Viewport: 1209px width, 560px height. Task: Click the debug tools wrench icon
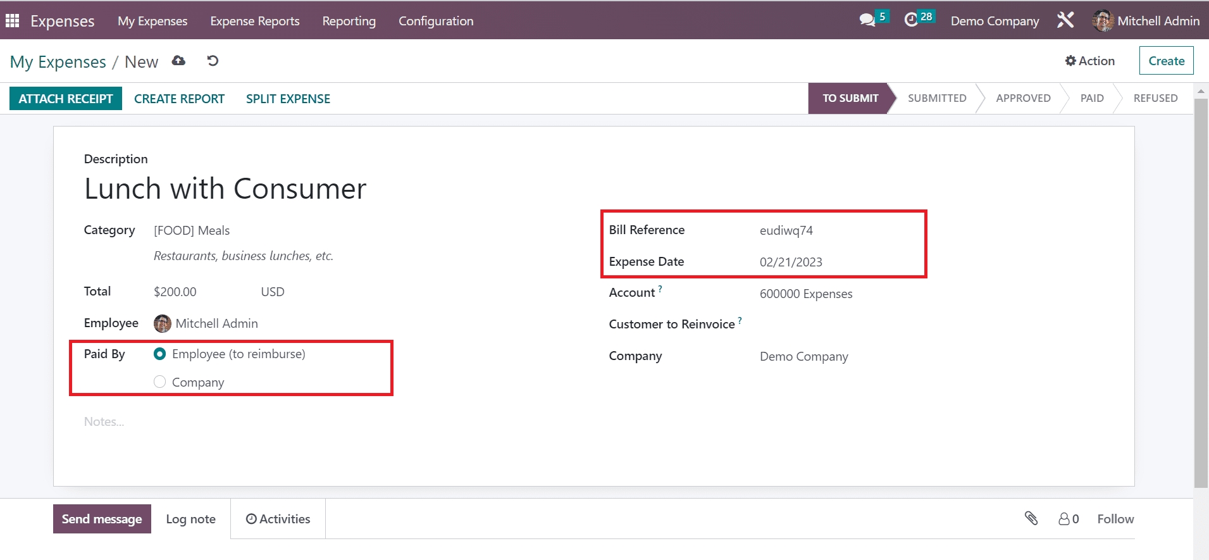point(1065,20)
